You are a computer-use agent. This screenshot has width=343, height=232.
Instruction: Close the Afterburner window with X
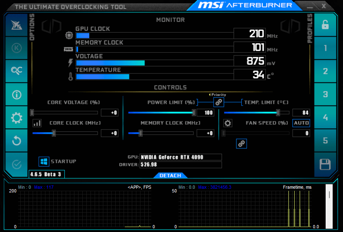point(324,6)
